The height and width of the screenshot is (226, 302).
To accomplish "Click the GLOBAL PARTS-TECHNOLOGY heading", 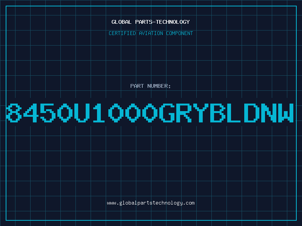I will [x=151, y=22].
